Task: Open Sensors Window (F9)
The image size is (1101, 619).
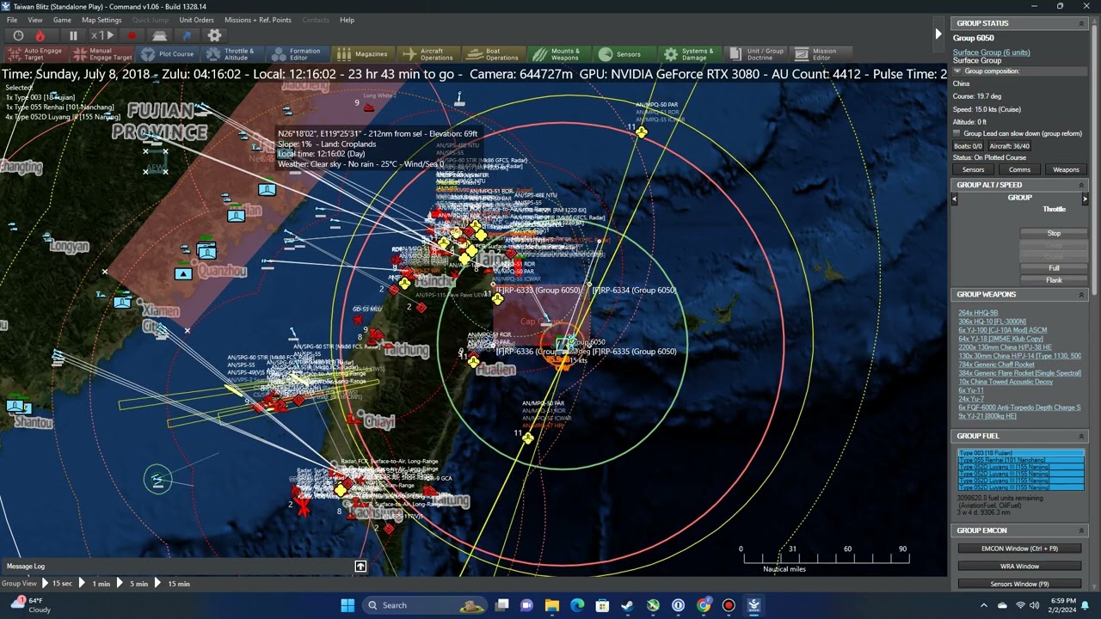Action: tap(1019, 585)
